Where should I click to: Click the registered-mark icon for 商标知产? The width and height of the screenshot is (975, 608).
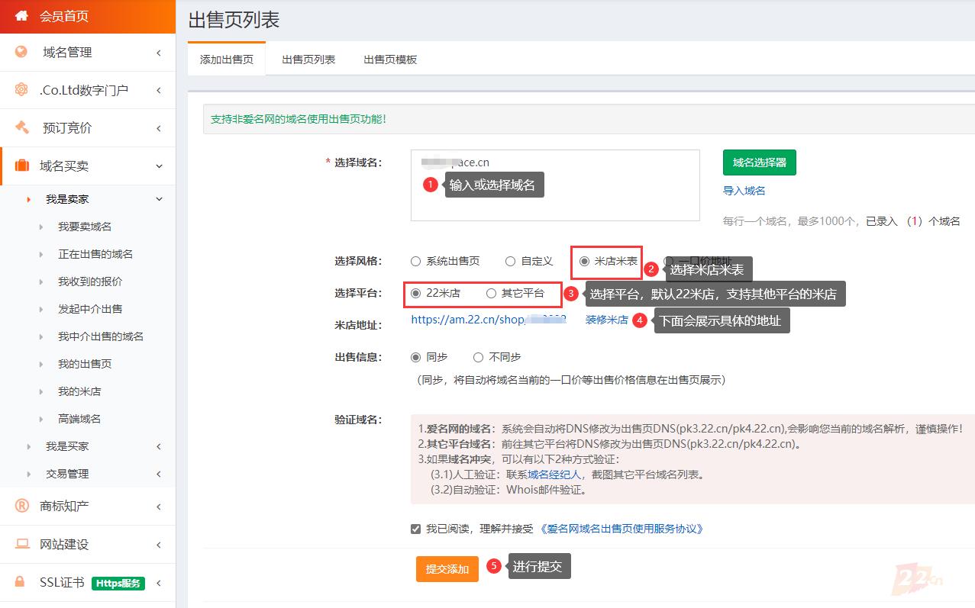[21, 506]
